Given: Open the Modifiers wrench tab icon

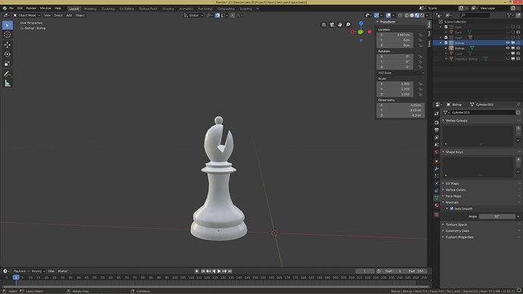Looking at the screenshot, I should point(437,169).
